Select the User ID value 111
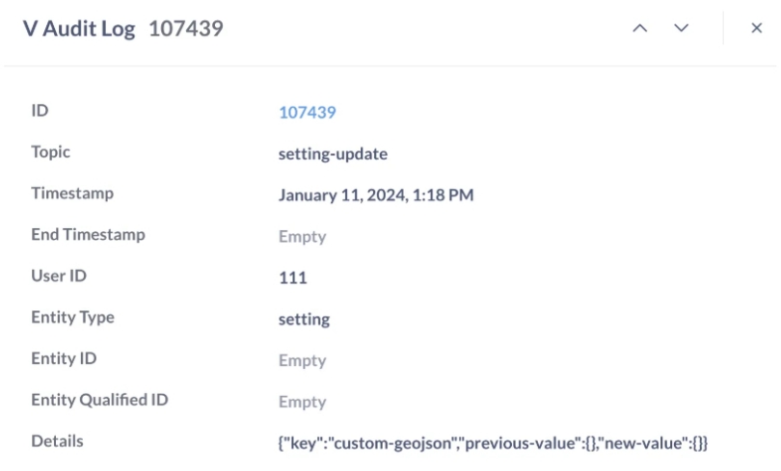Screen dimensions: 781x471 coord(292,278)
